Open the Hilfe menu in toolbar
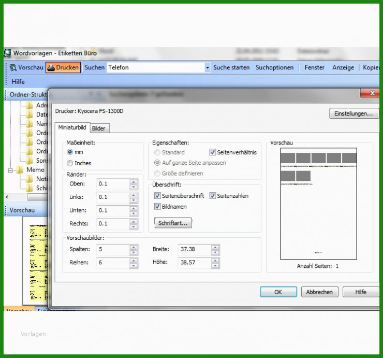Viewport: 383px width, 358px height. coord(18,82)
